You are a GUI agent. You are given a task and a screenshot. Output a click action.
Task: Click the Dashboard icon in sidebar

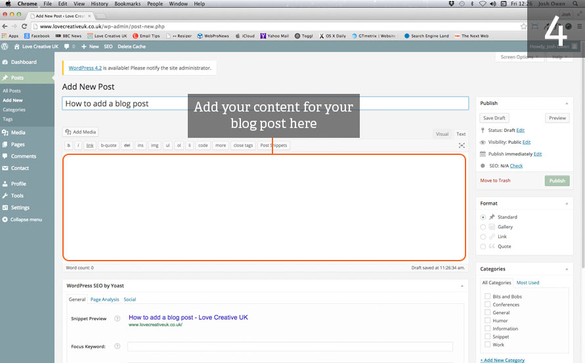5,62
